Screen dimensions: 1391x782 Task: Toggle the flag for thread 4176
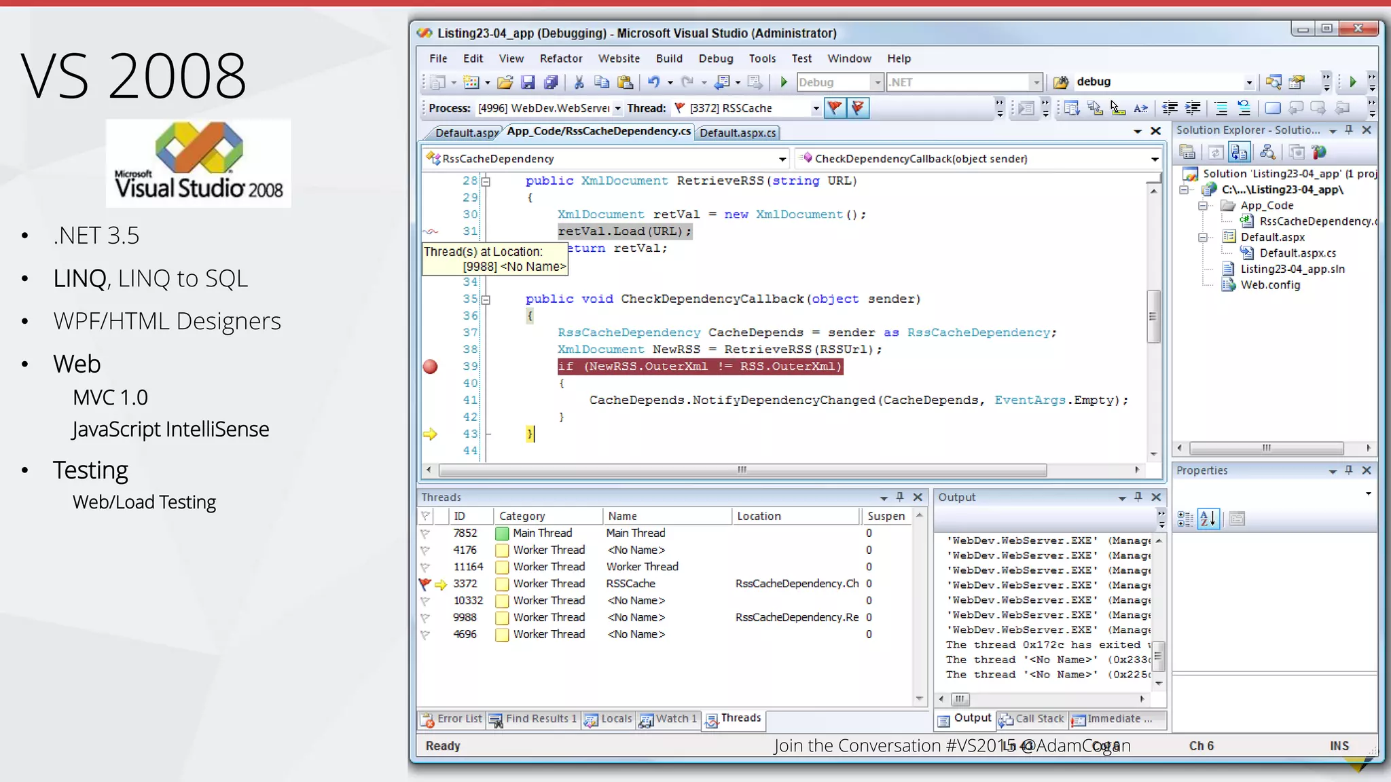coord(426,551)
